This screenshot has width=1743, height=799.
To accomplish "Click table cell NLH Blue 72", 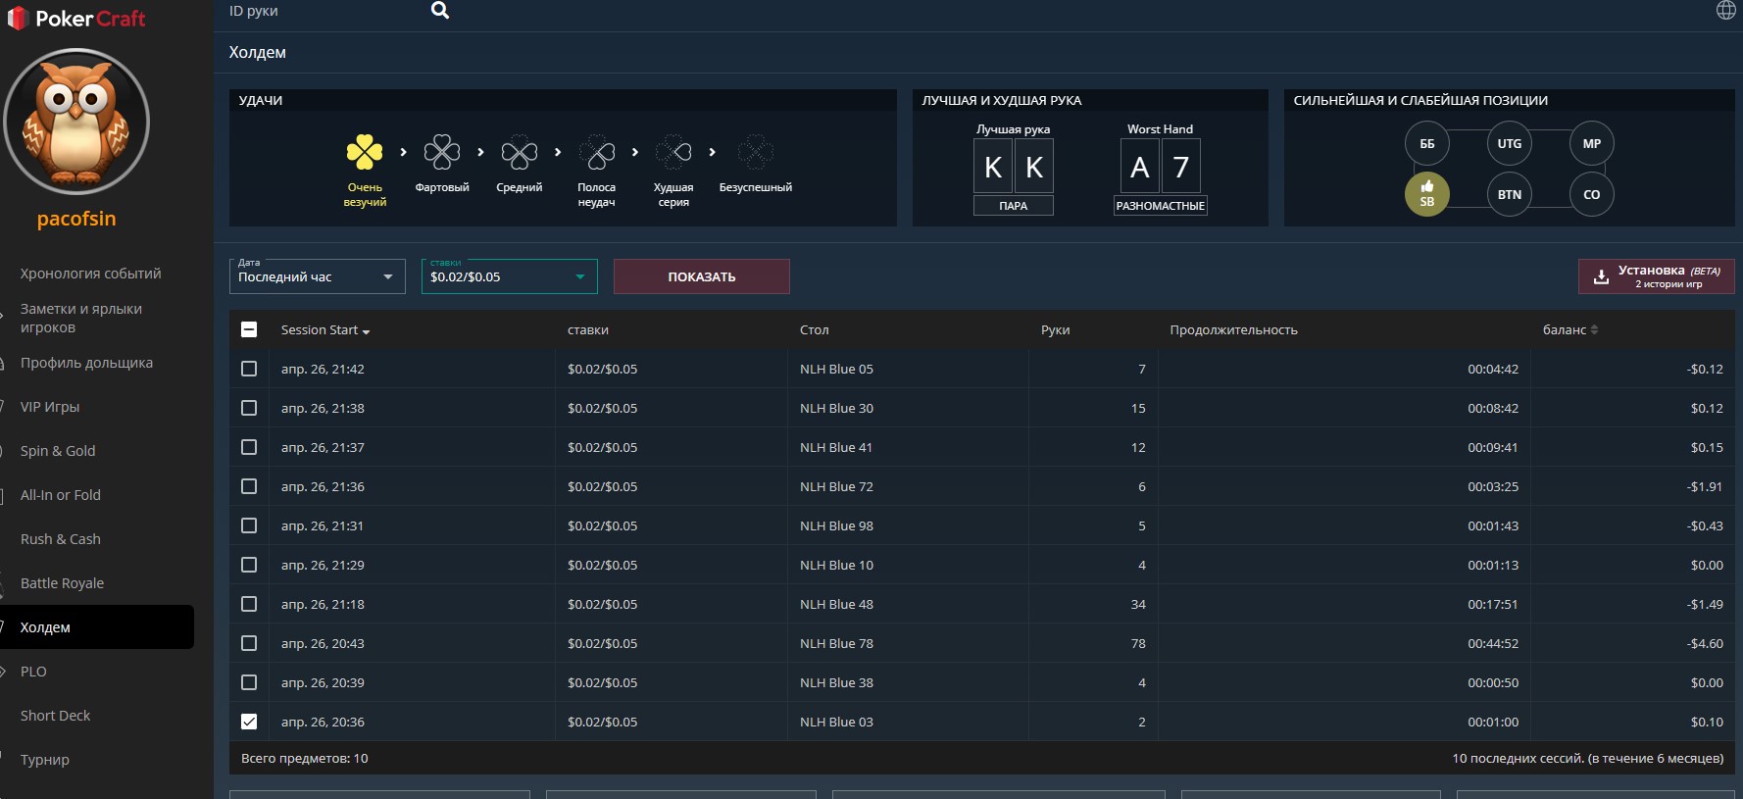I will (x=836, y=486).
